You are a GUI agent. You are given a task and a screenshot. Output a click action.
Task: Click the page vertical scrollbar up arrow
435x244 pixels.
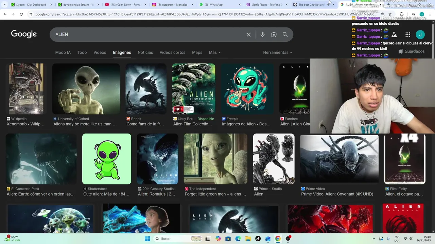pyautogui.click(x=433, y=22)
